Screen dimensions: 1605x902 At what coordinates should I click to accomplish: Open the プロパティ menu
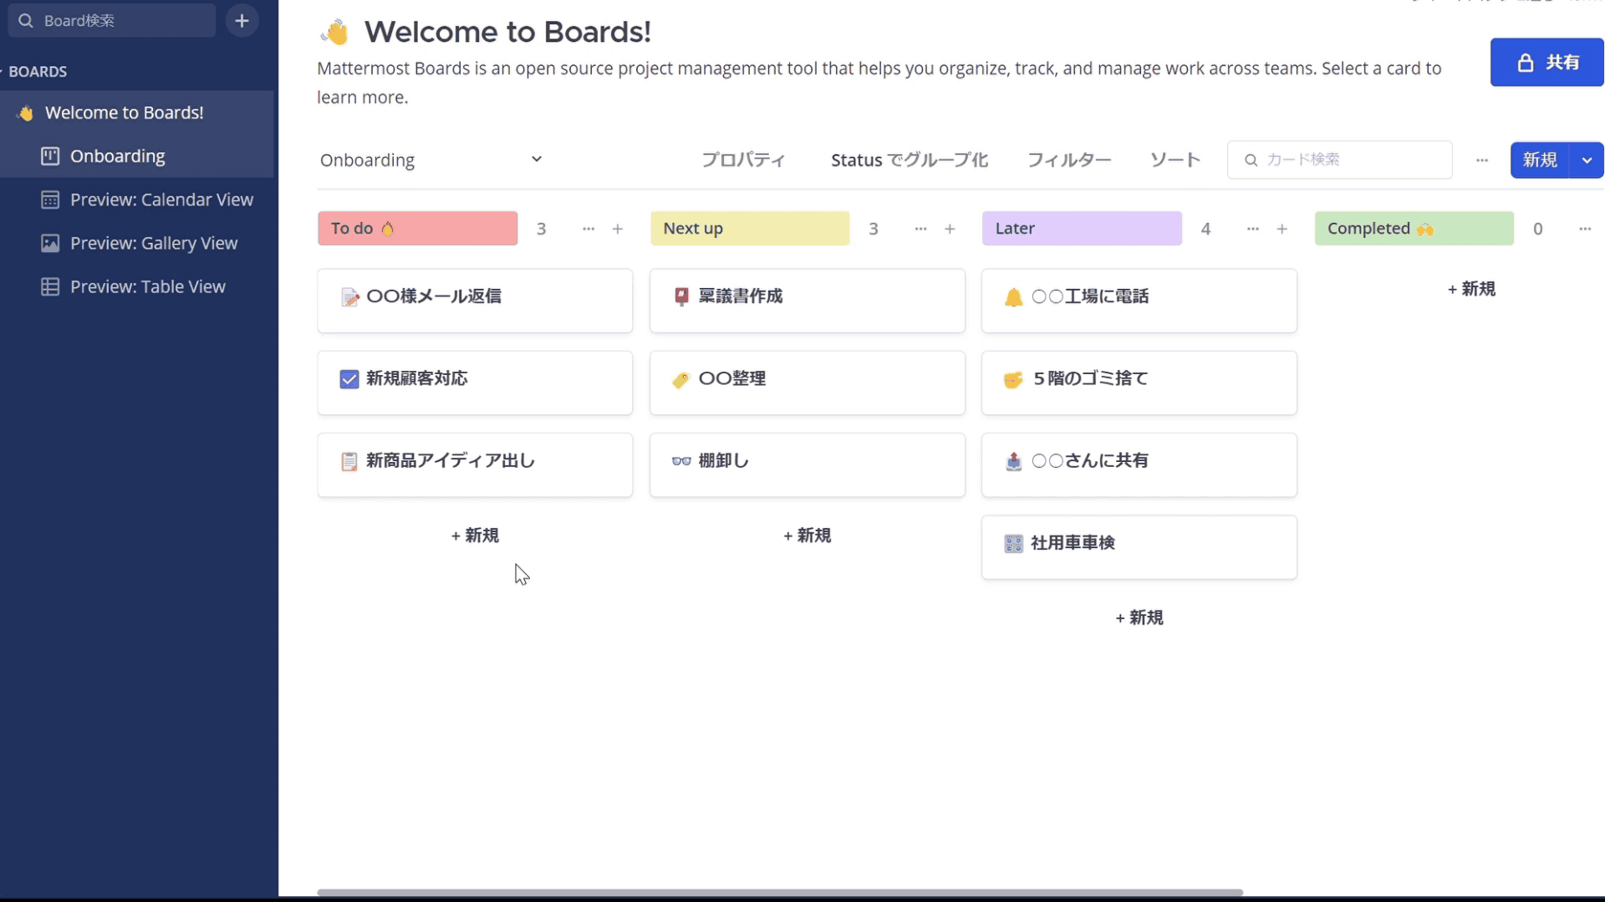[x=743, y=160]
